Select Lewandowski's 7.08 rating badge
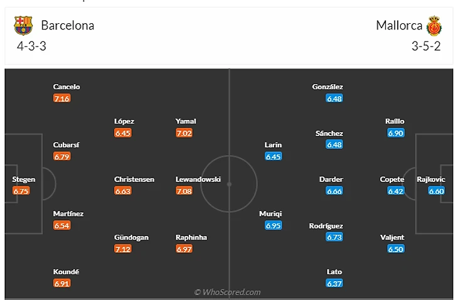 click(184, 191)
